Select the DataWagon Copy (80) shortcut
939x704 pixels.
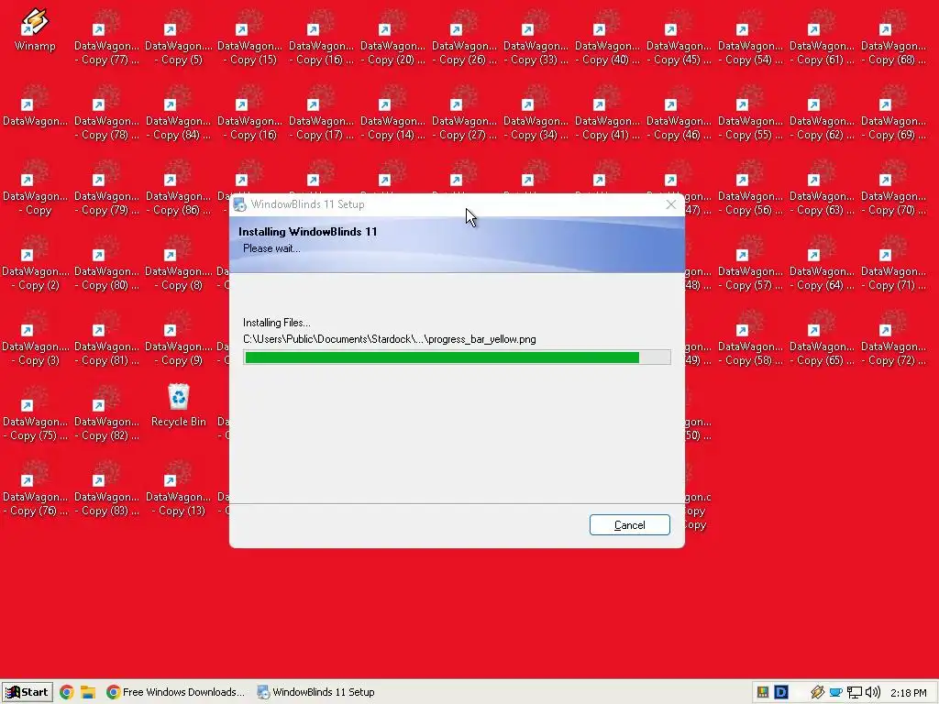coord(106,264)
